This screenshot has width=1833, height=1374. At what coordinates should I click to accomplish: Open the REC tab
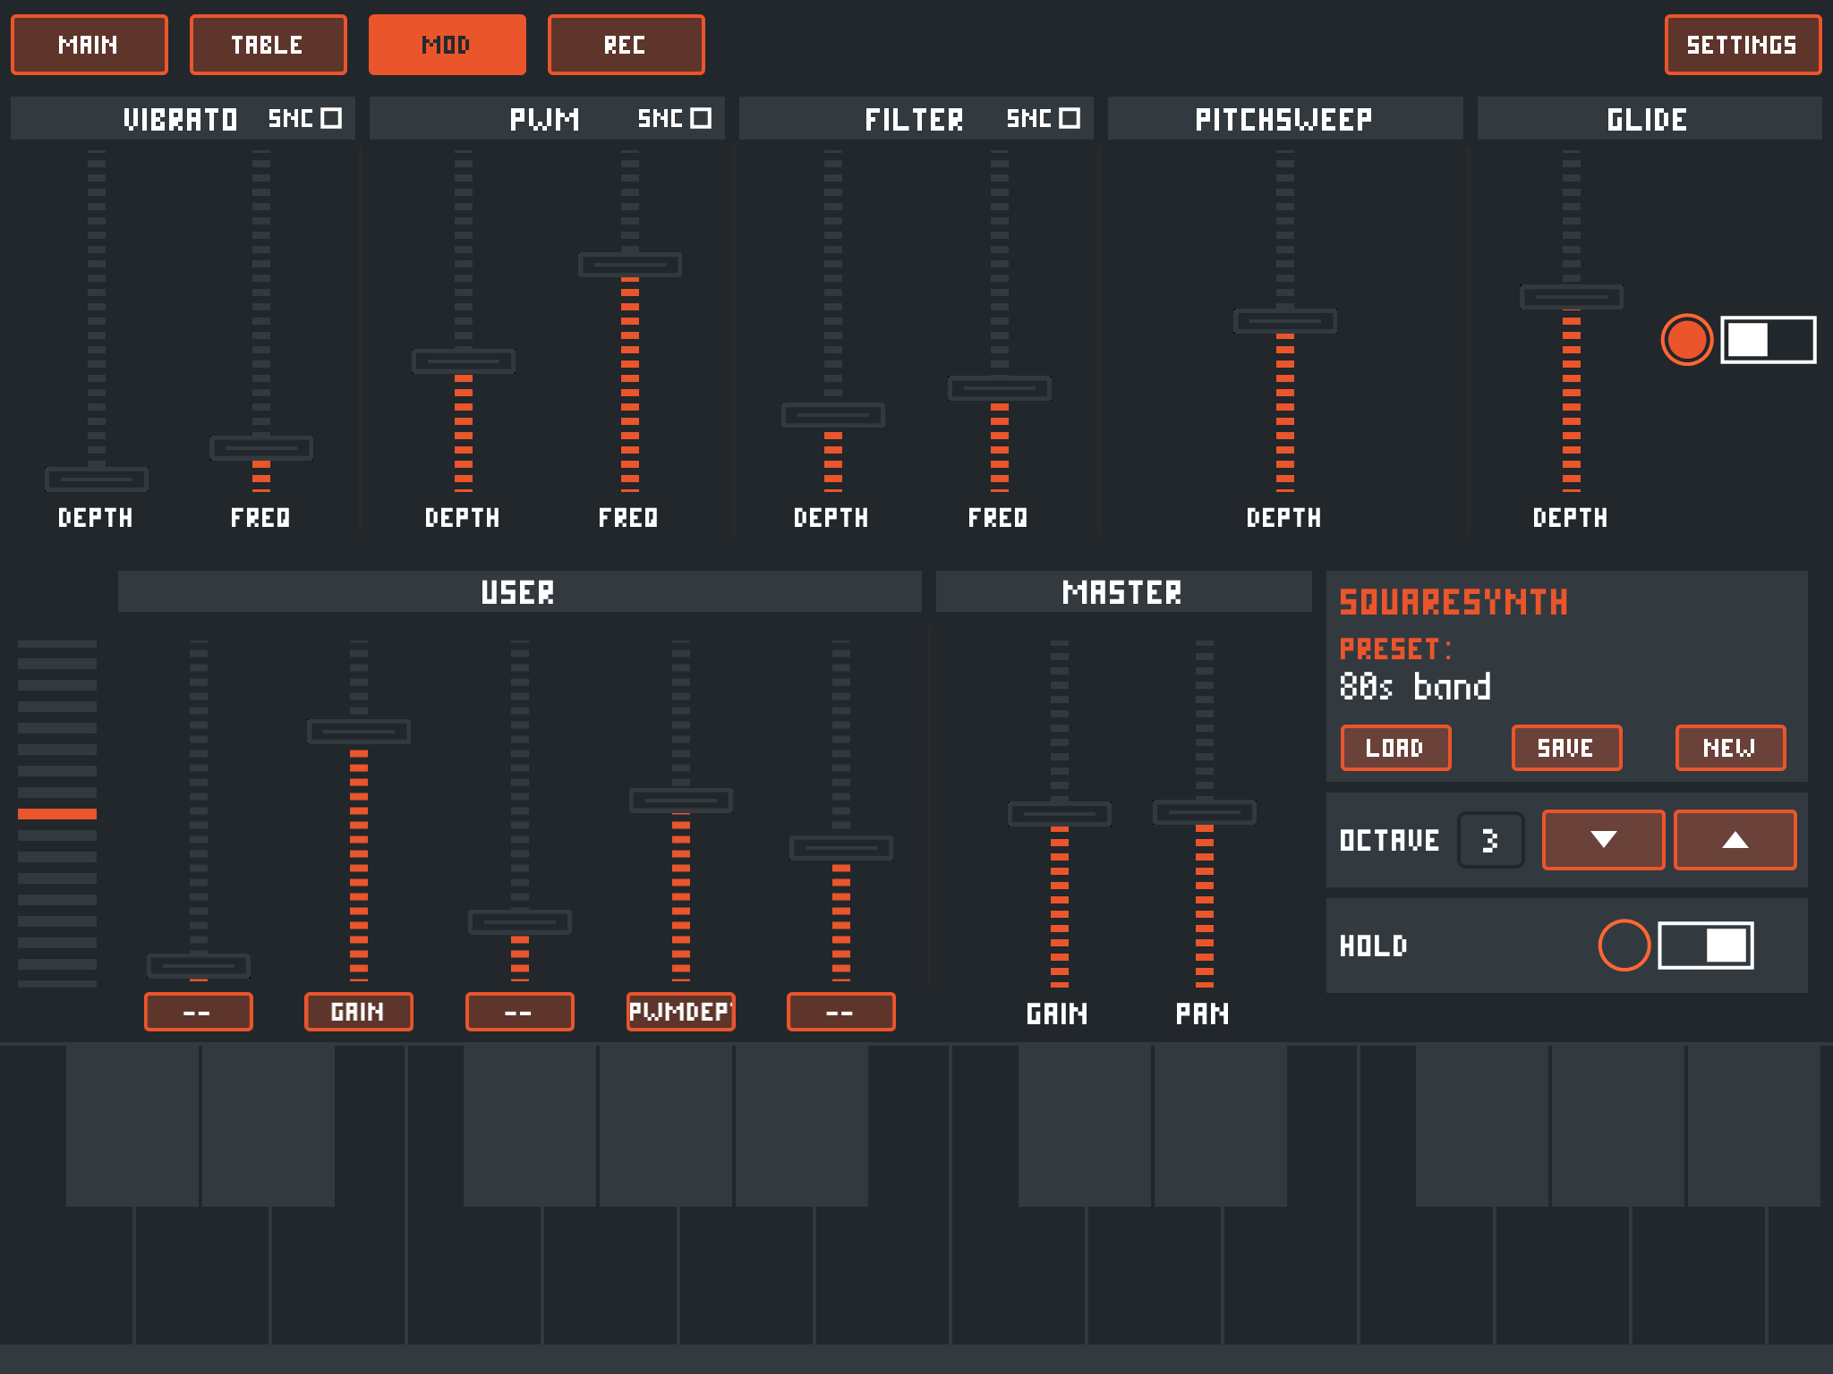point(626,45)
